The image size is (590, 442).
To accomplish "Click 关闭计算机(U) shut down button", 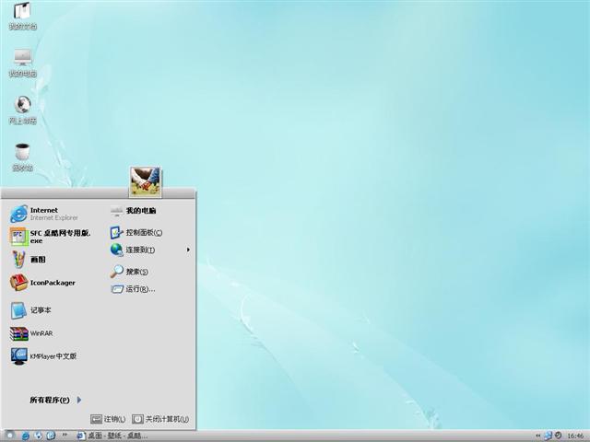I will tap(160, 419).
